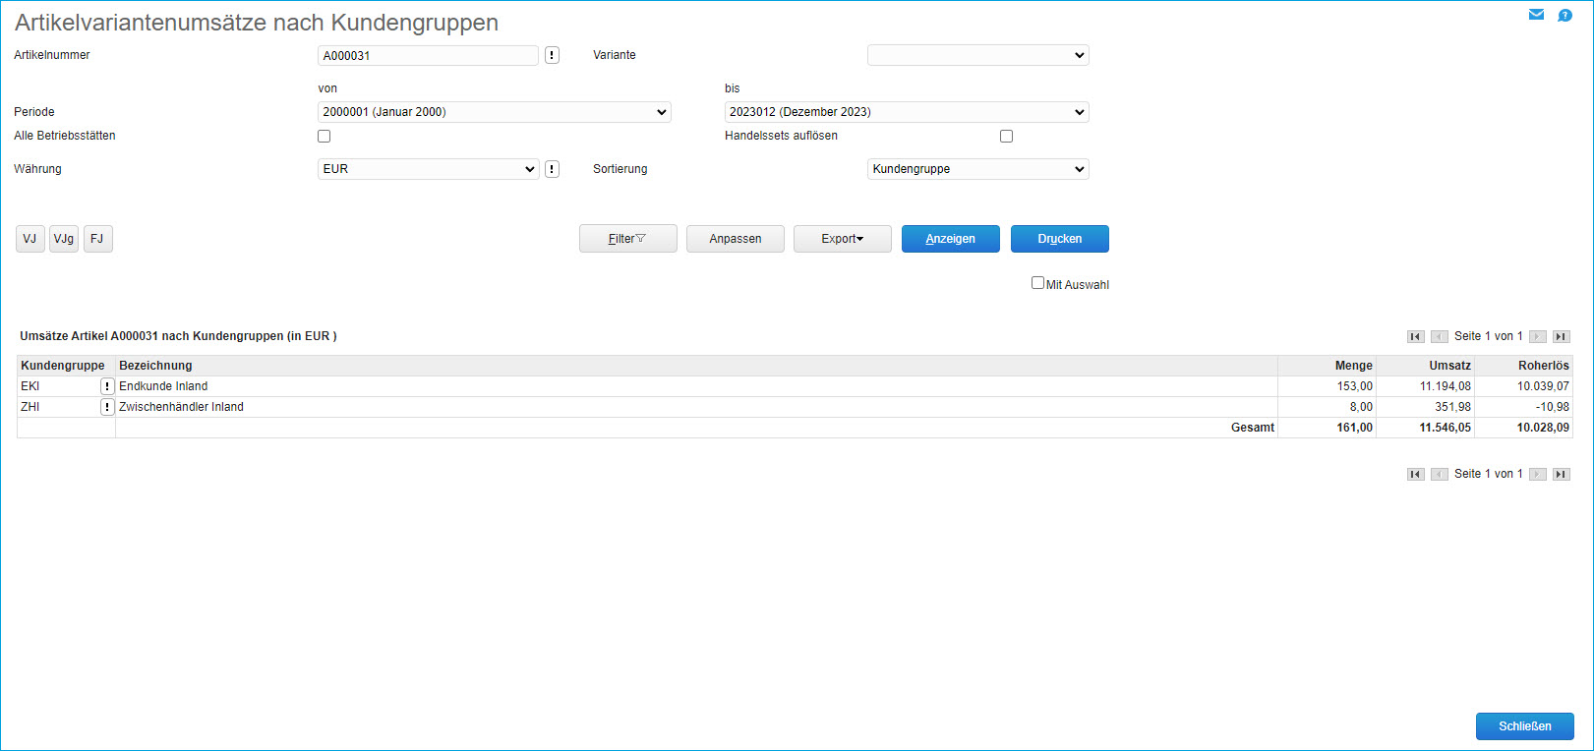Tick the Handelssets auflösen checkbox
Viewport: 1594px width, 751px height.
(x=1006, y=137)
